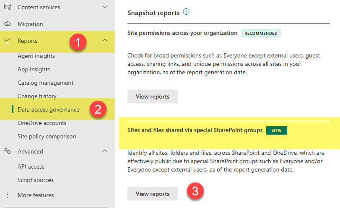340x208 pixels.
Task: Click 'Site permissions across your organization' heading
Action: [182, 33]
